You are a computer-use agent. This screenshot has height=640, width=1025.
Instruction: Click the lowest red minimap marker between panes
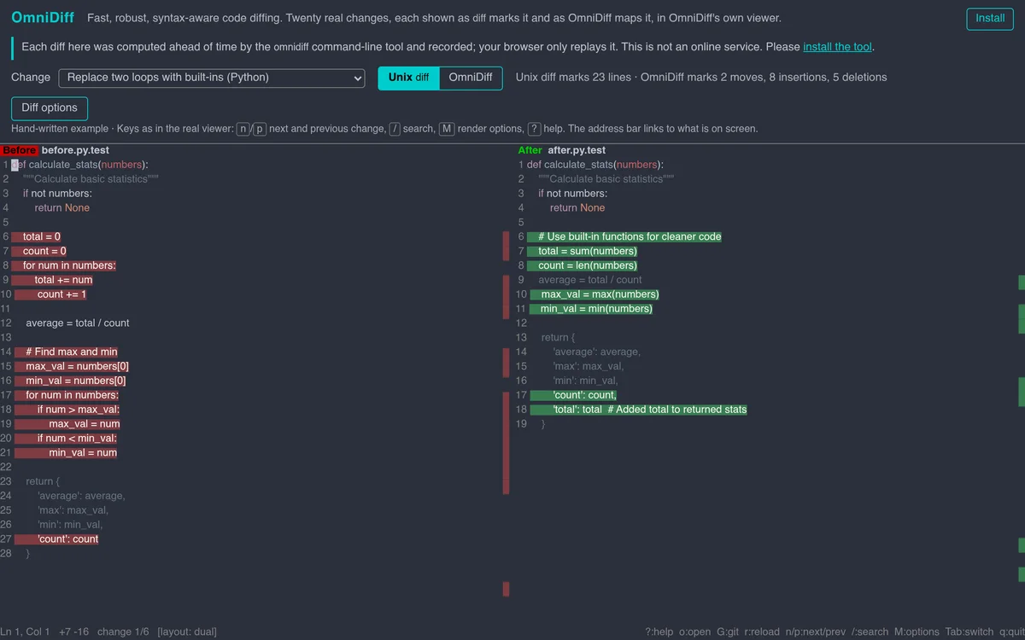[506, 589]
